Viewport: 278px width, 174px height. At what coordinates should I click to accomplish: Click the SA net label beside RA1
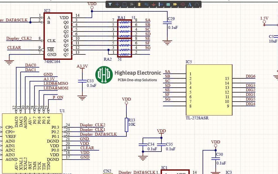point(148,20)
